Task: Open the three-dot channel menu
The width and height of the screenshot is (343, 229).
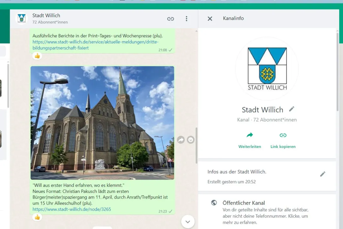Action: [x=186, y=19]
